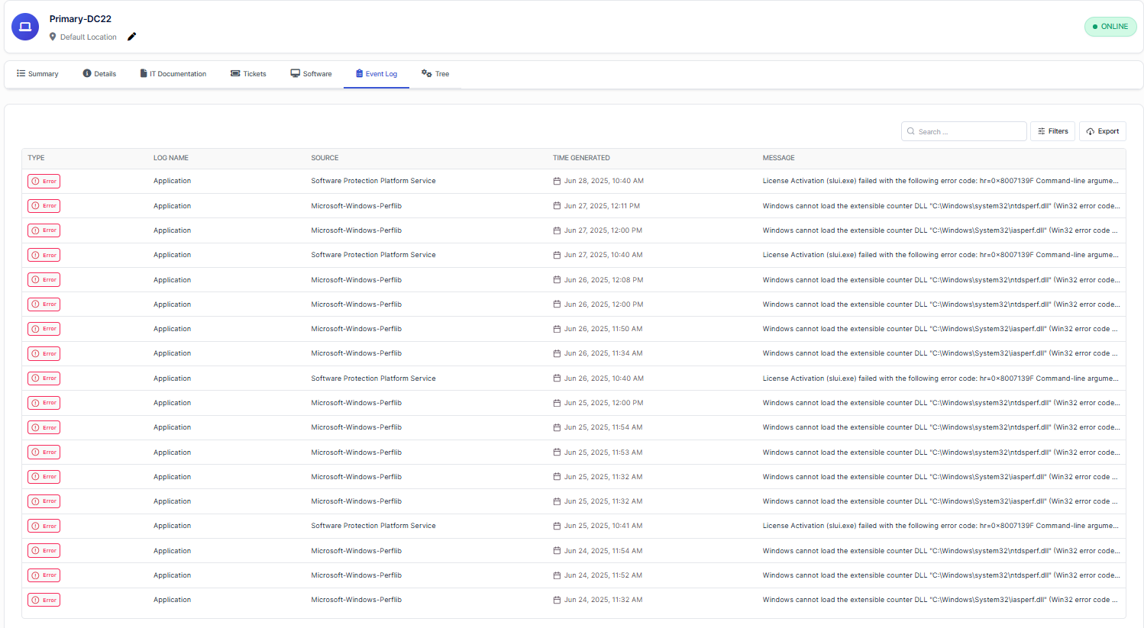Click the laptop device avatar icon

(25, 27)
